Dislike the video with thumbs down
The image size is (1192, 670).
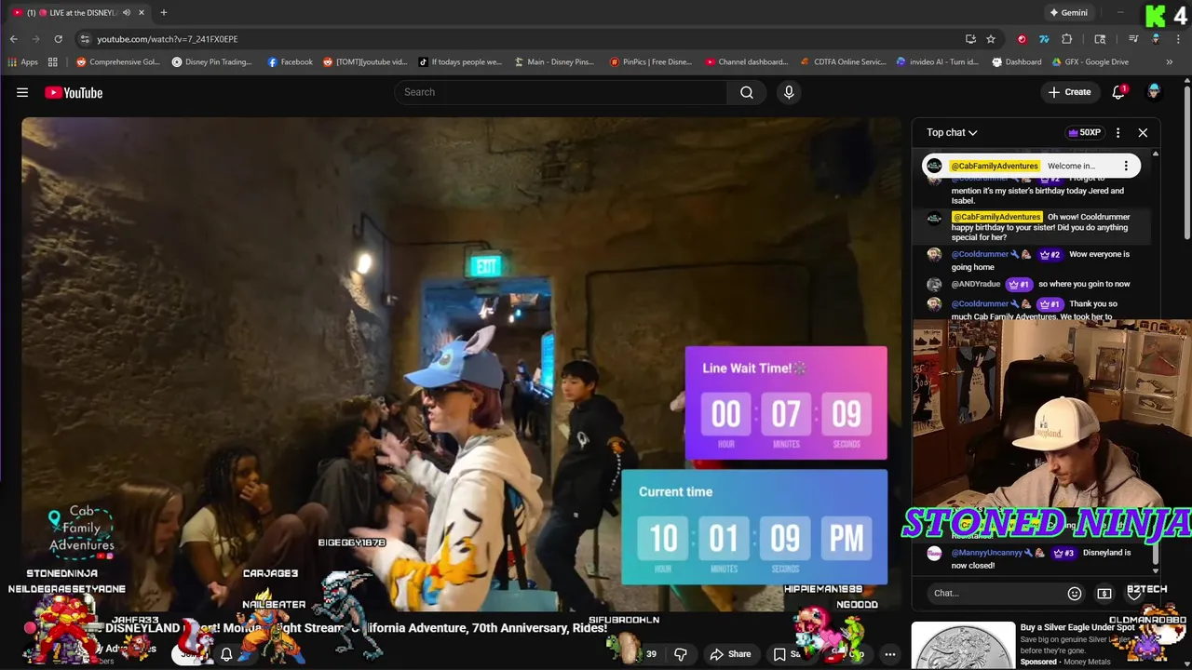click(x=681, y=654)
